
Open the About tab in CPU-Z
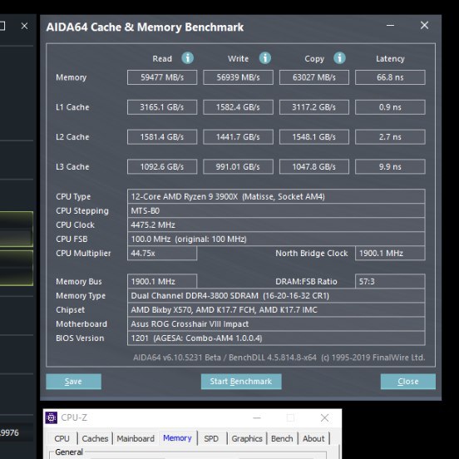pyautogui.click(x=313, y=438)
